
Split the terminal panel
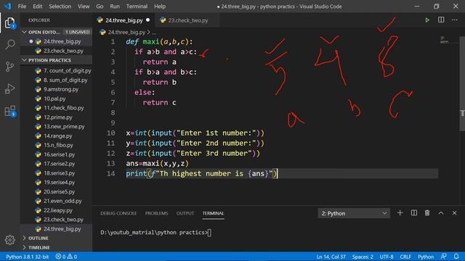(x=413, y=212)
